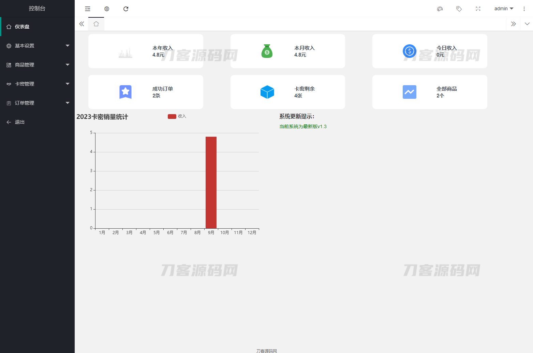
Task: Click the refresh icon in top toolbar
Action: coord(126,9)
